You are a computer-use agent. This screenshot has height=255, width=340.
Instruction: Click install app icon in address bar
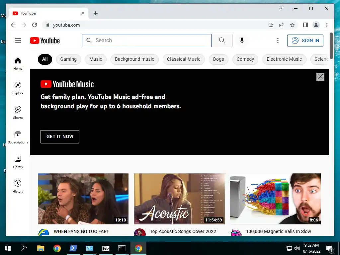271,25
